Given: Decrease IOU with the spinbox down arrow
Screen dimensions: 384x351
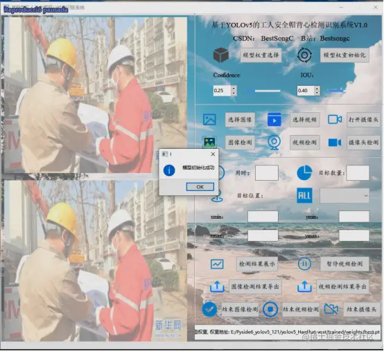Looking at the screenshot, I should [317, 93].
